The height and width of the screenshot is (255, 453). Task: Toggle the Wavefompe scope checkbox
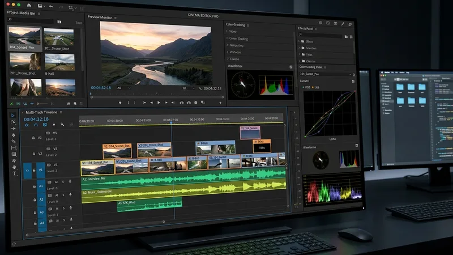291,67
